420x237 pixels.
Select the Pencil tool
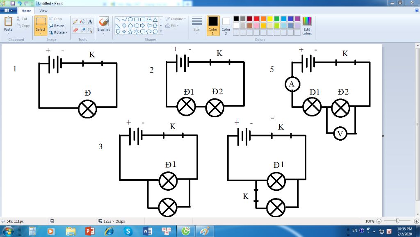pyautogui.click(x=75, y=22)
